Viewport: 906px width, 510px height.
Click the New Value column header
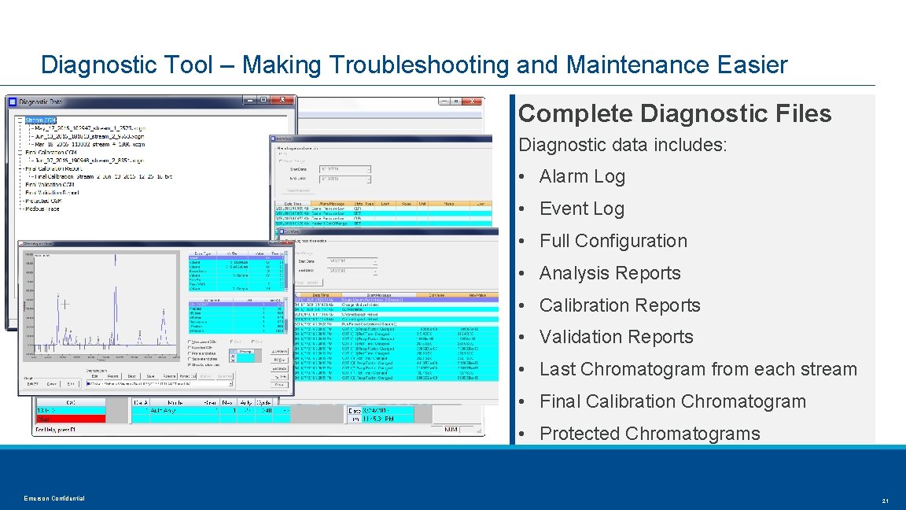pos(477,295)
